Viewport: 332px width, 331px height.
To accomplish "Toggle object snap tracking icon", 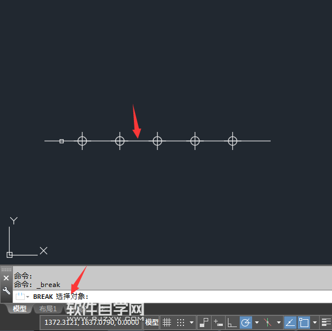I will [x=290, y=323].
